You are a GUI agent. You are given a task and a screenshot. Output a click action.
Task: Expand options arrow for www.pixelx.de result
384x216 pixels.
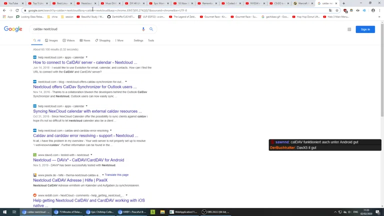click(x=103, y=175)
